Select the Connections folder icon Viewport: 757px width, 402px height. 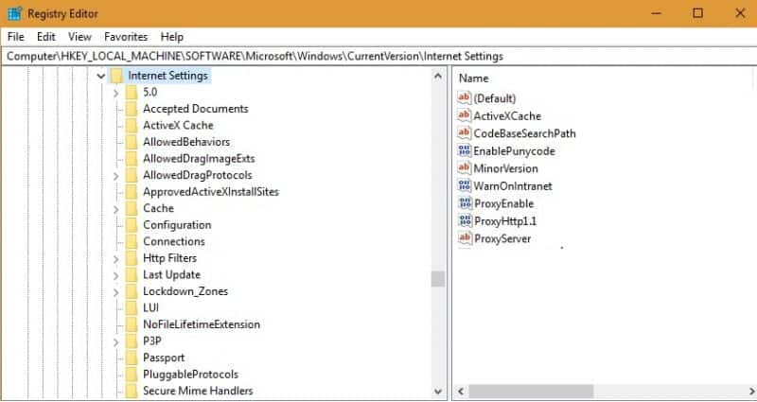click(132, 241)
